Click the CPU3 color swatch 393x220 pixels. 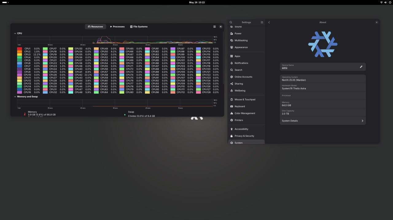[x=20, y=54]
